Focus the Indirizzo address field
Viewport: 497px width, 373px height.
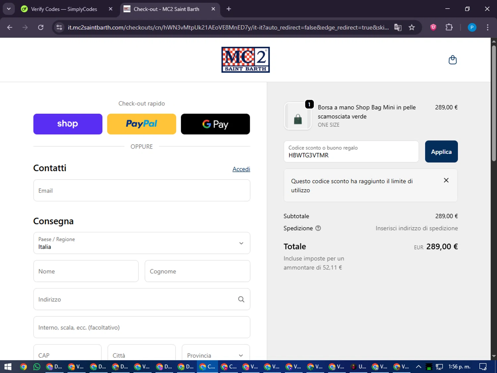coord(142,299)
